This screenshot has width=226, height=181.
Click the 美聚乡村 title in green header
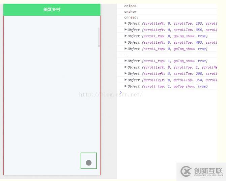point(52,10)
